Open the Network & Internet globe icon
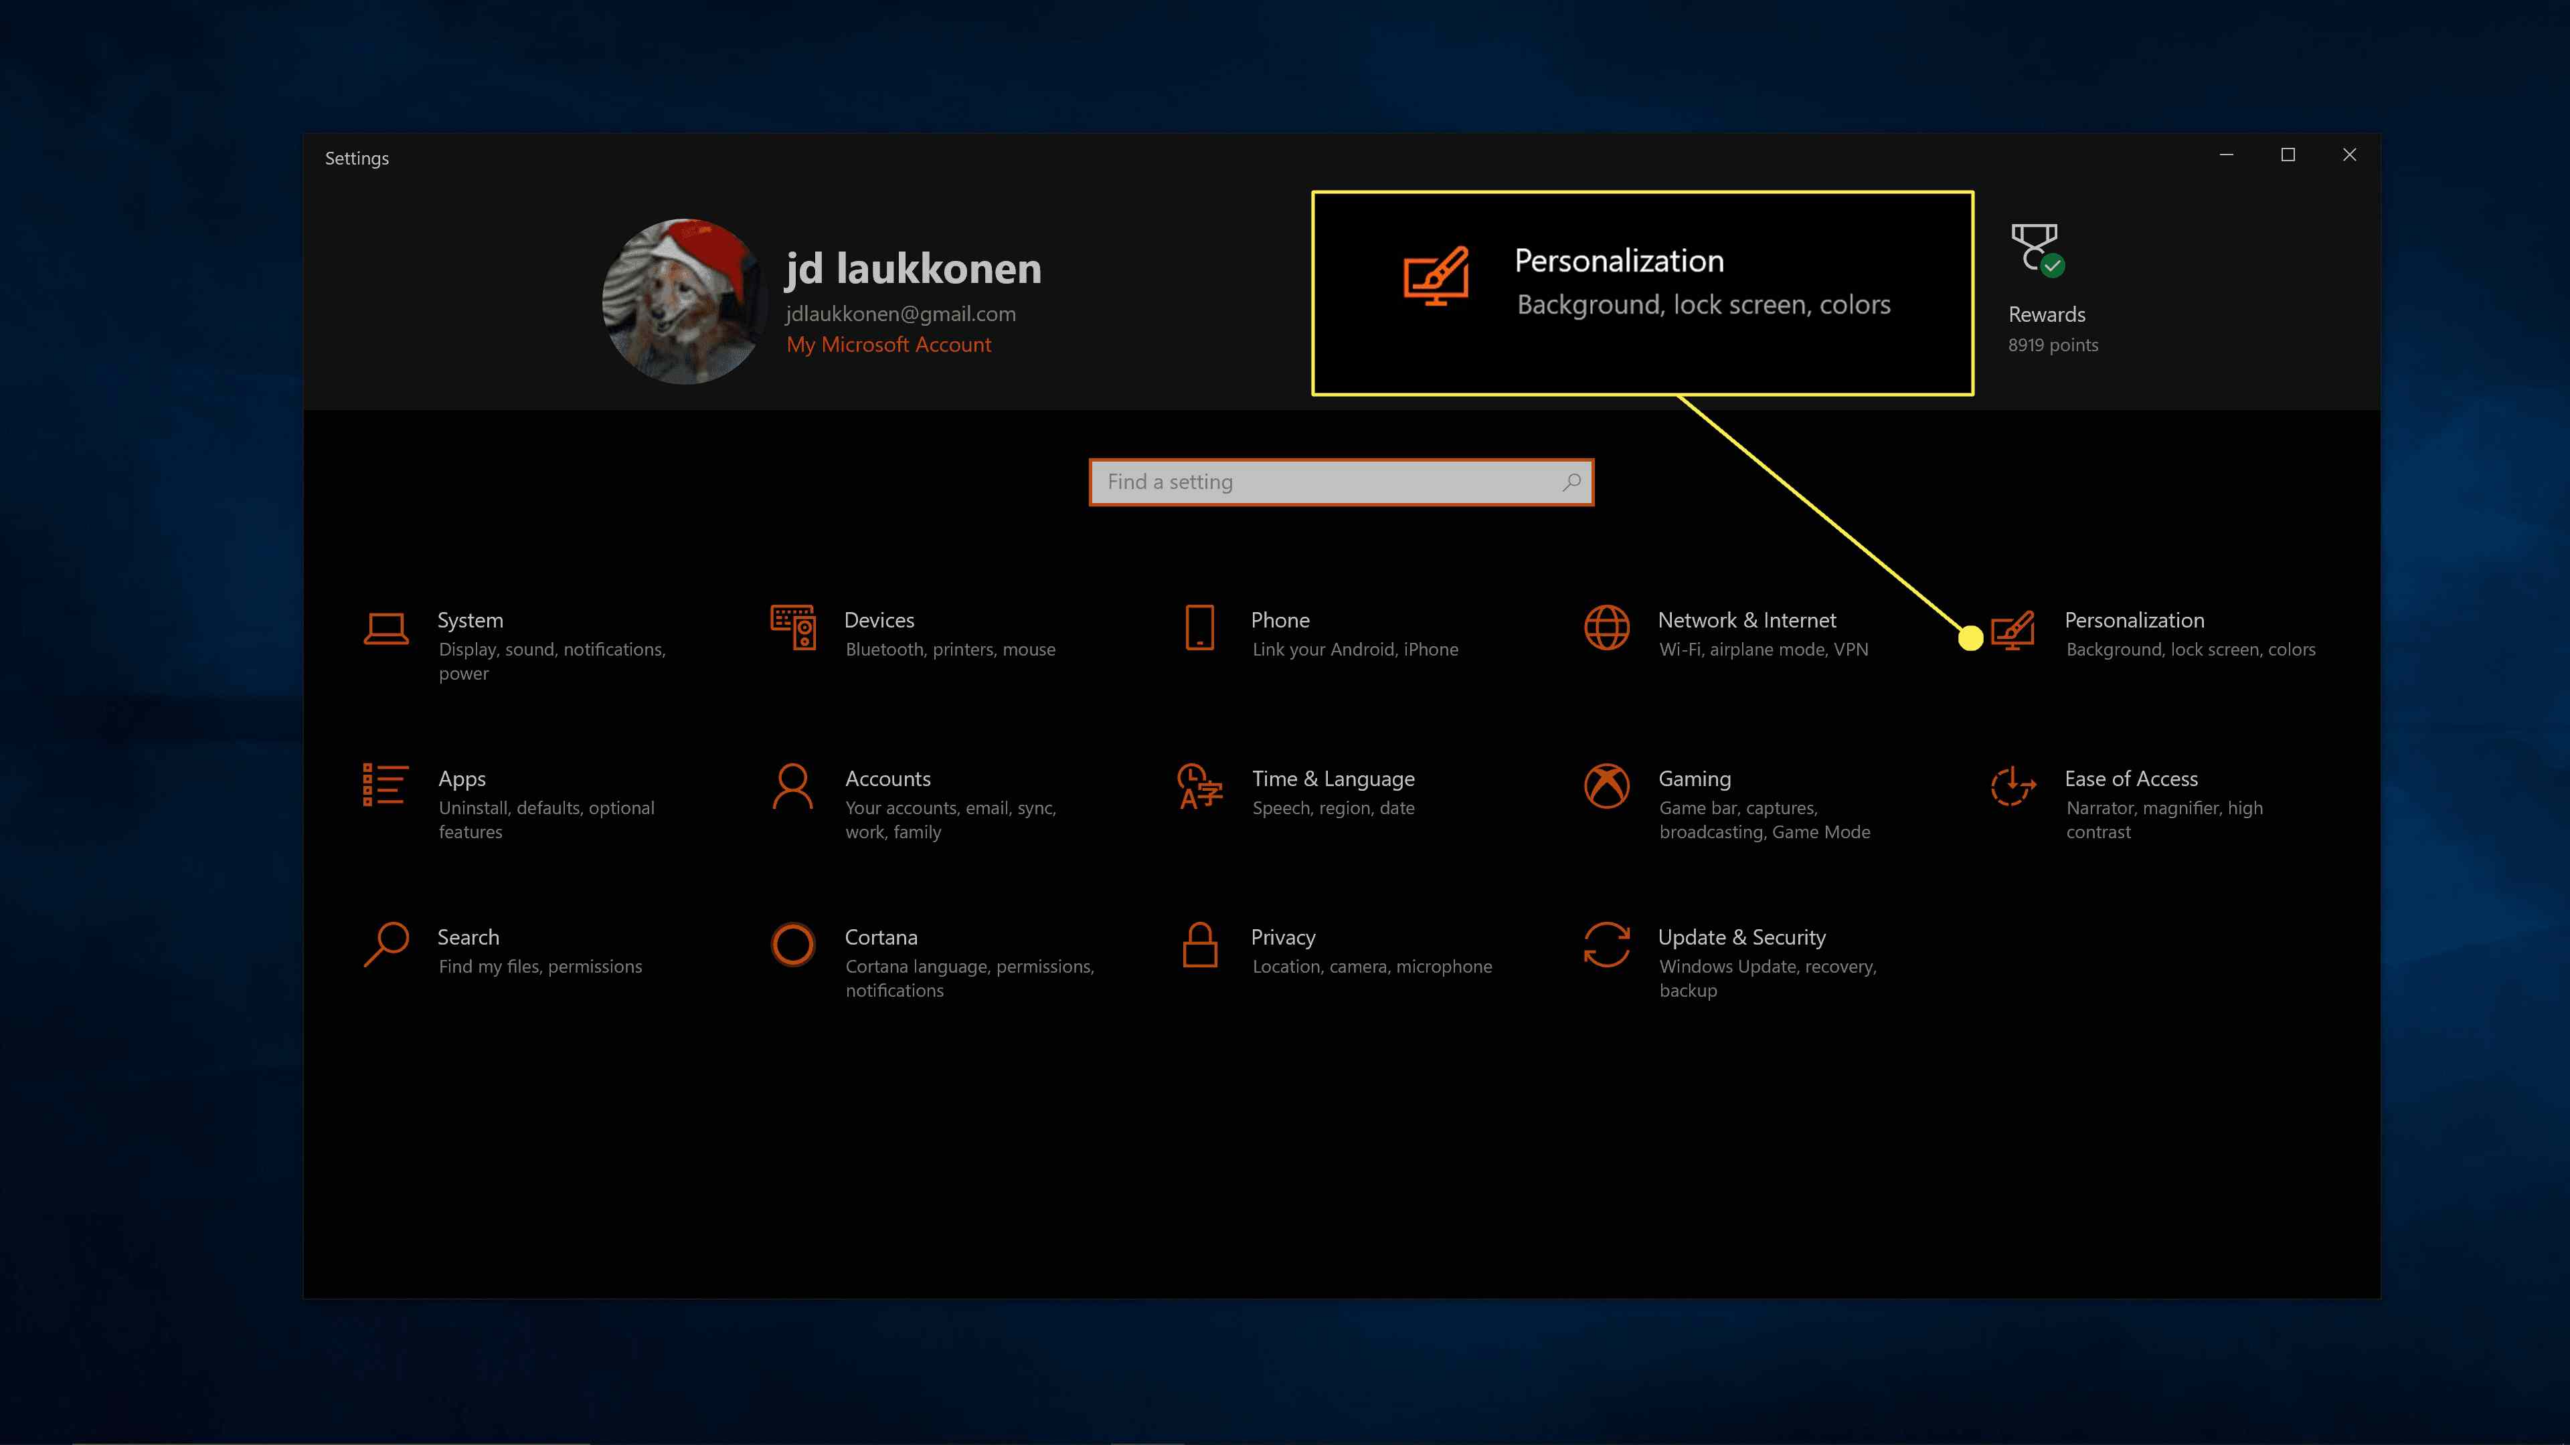2570x1445 pixels. tap(1606, 628)
